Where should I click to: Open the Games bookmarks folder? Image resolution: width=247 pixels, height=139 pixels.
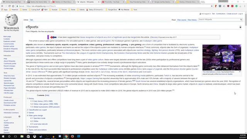(24, 10)
